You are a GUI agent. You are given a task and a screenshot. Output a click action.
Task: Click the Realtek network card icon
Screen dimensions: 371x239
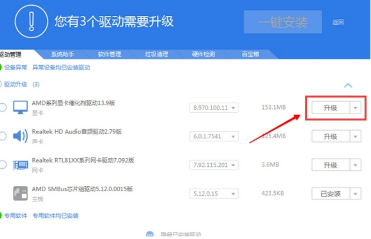coord(20,165)
